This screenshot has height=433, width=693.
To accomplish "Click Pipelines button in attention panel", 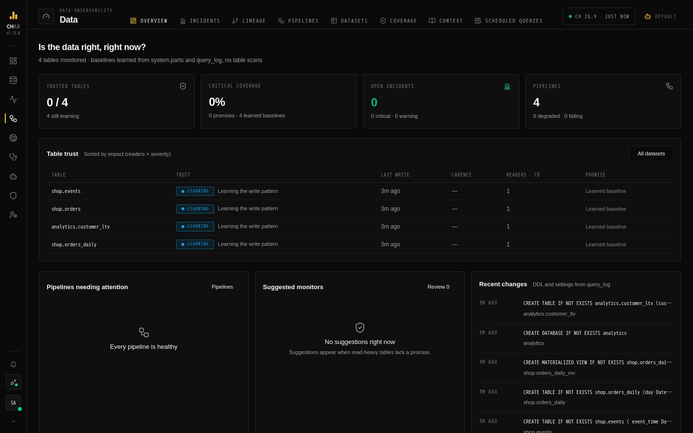I will coord(222,287).
